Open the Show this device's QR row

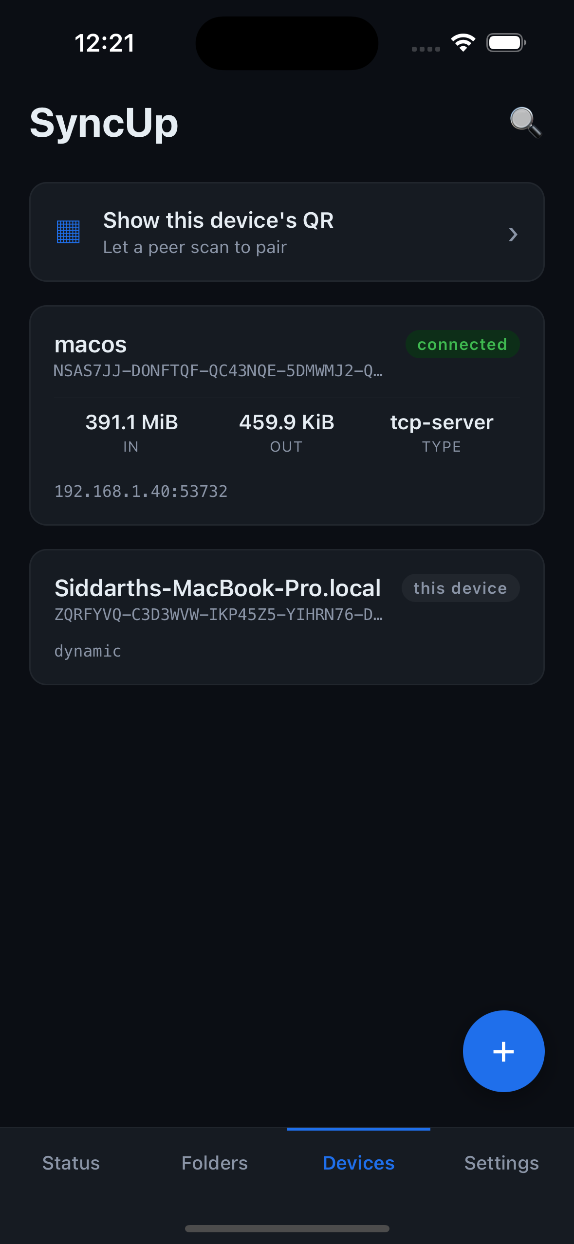(x=286, y=232)
